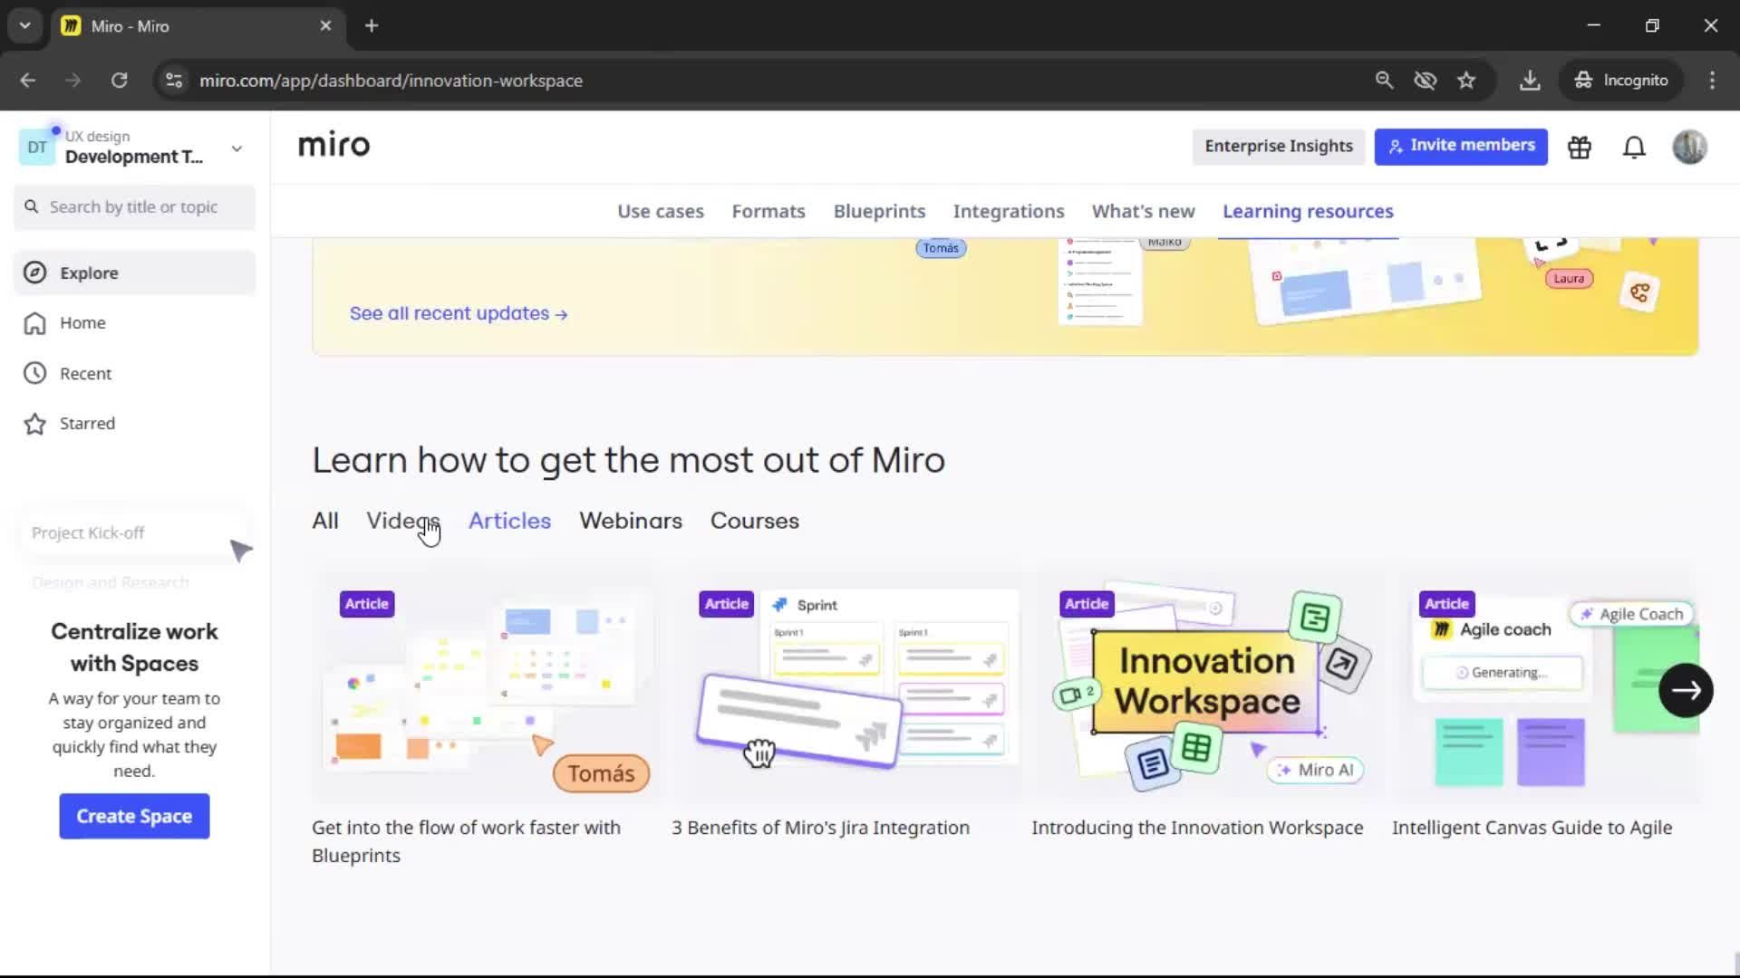Click the Incognito indicator
Image resolution: width=1740 pixels, height=978 pixels.
tap(1621, 81)
